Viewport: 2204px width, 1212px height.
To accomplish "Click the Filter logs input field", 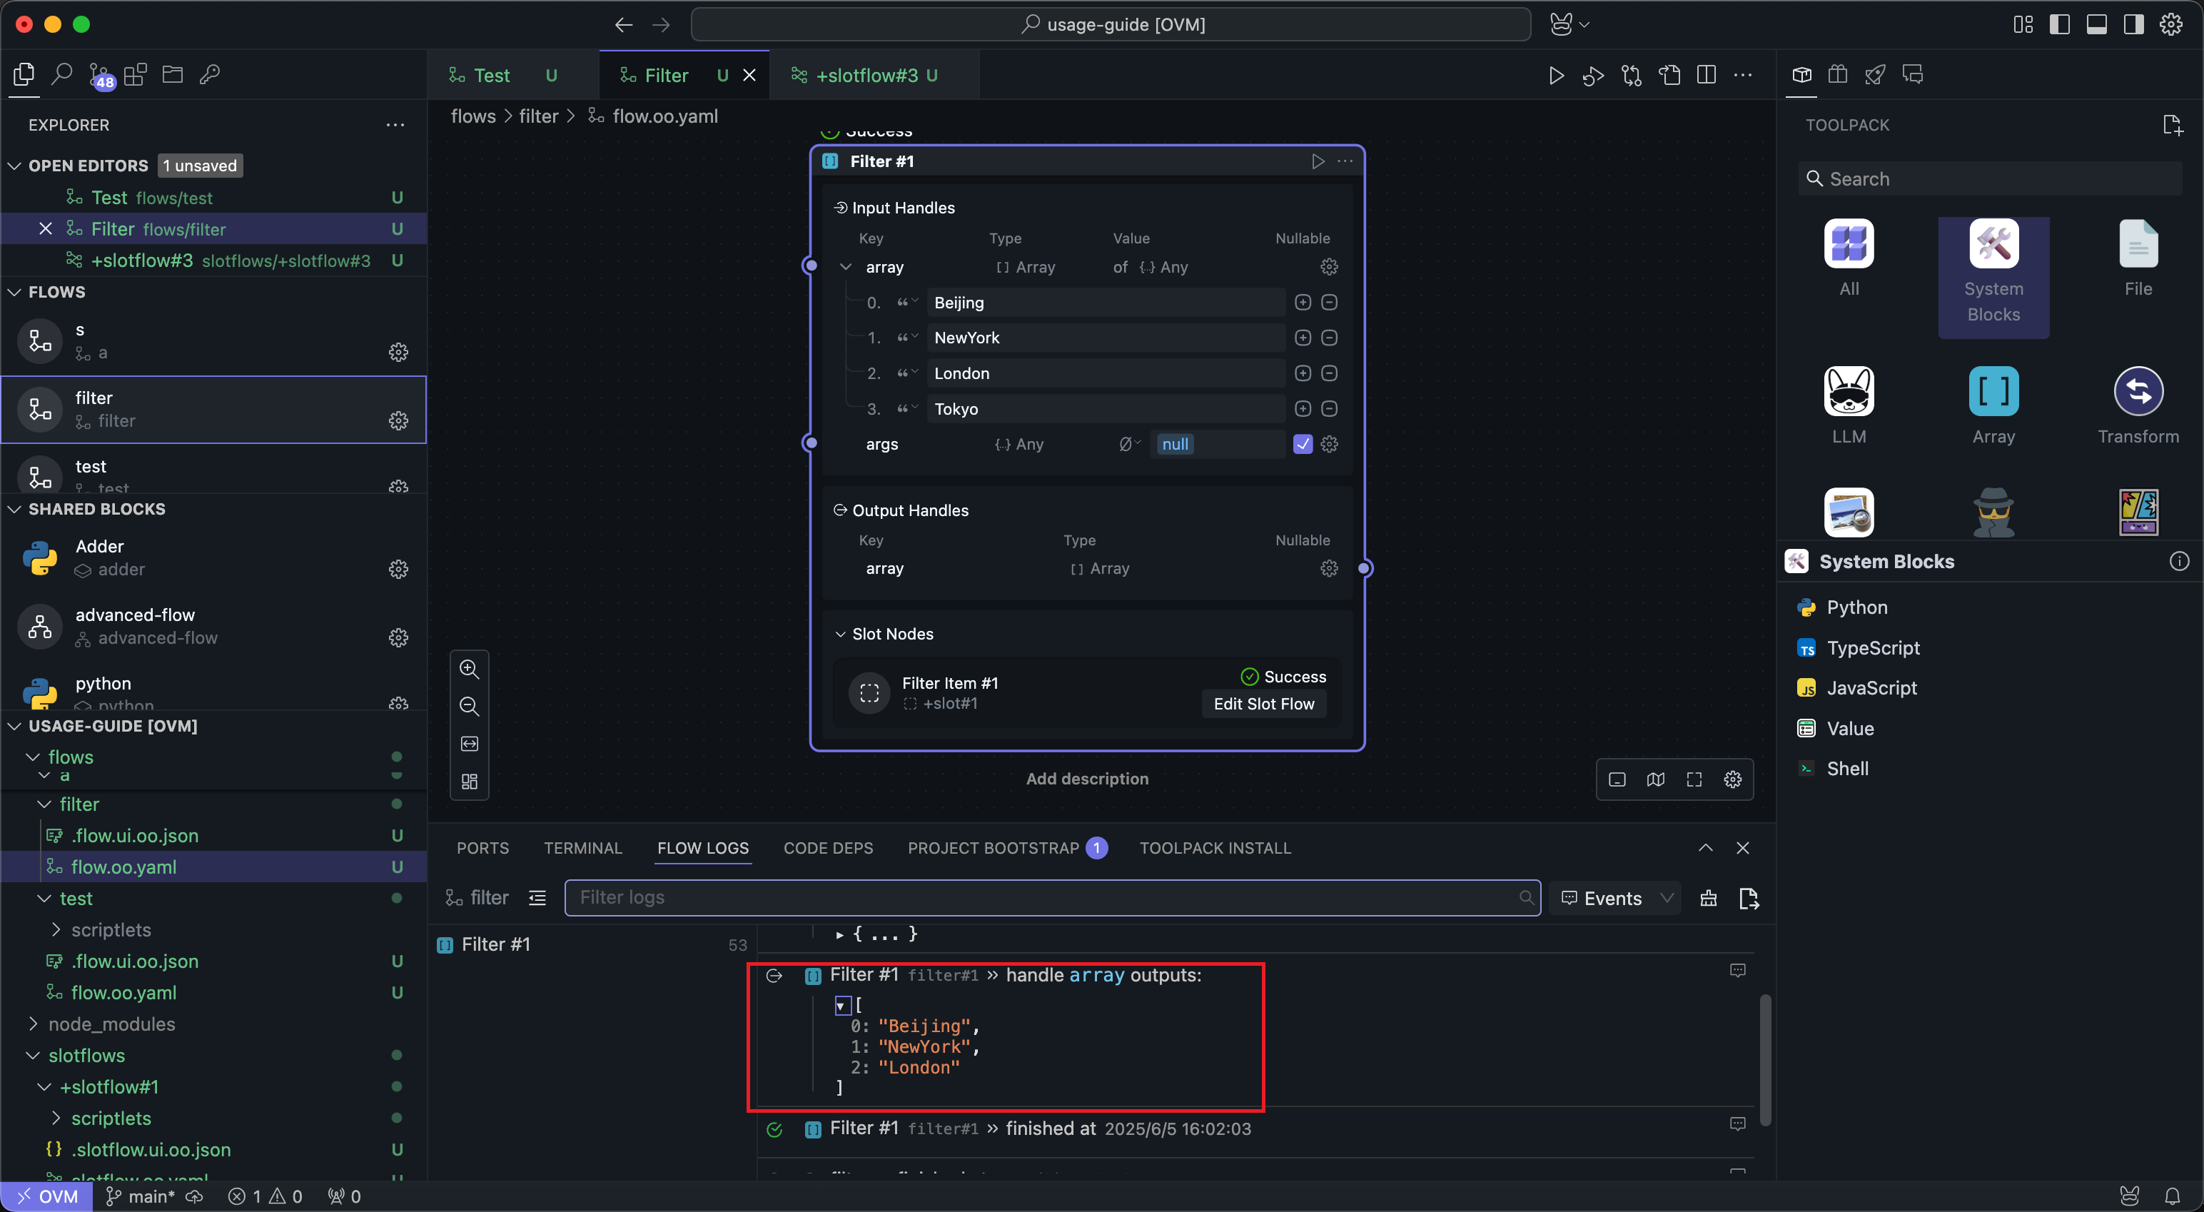I will coord(1043,898).
